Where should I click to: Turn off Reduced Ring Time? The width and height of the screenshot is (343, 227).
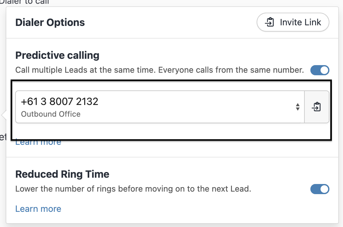(320, 189)
